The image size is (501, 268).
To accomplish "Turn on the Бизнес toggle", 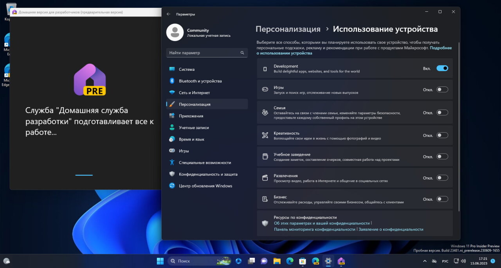I will 442,199.
